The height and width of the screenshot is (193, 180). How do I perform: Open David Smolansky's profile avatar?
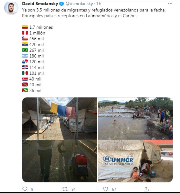coord(11,8)
